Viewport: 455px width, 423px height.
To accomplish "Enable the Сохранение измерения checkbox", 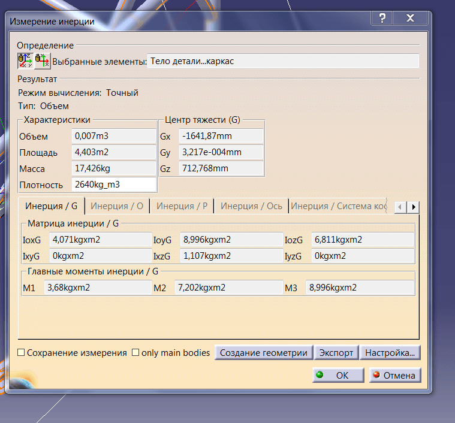I will (x=21, y=353).
